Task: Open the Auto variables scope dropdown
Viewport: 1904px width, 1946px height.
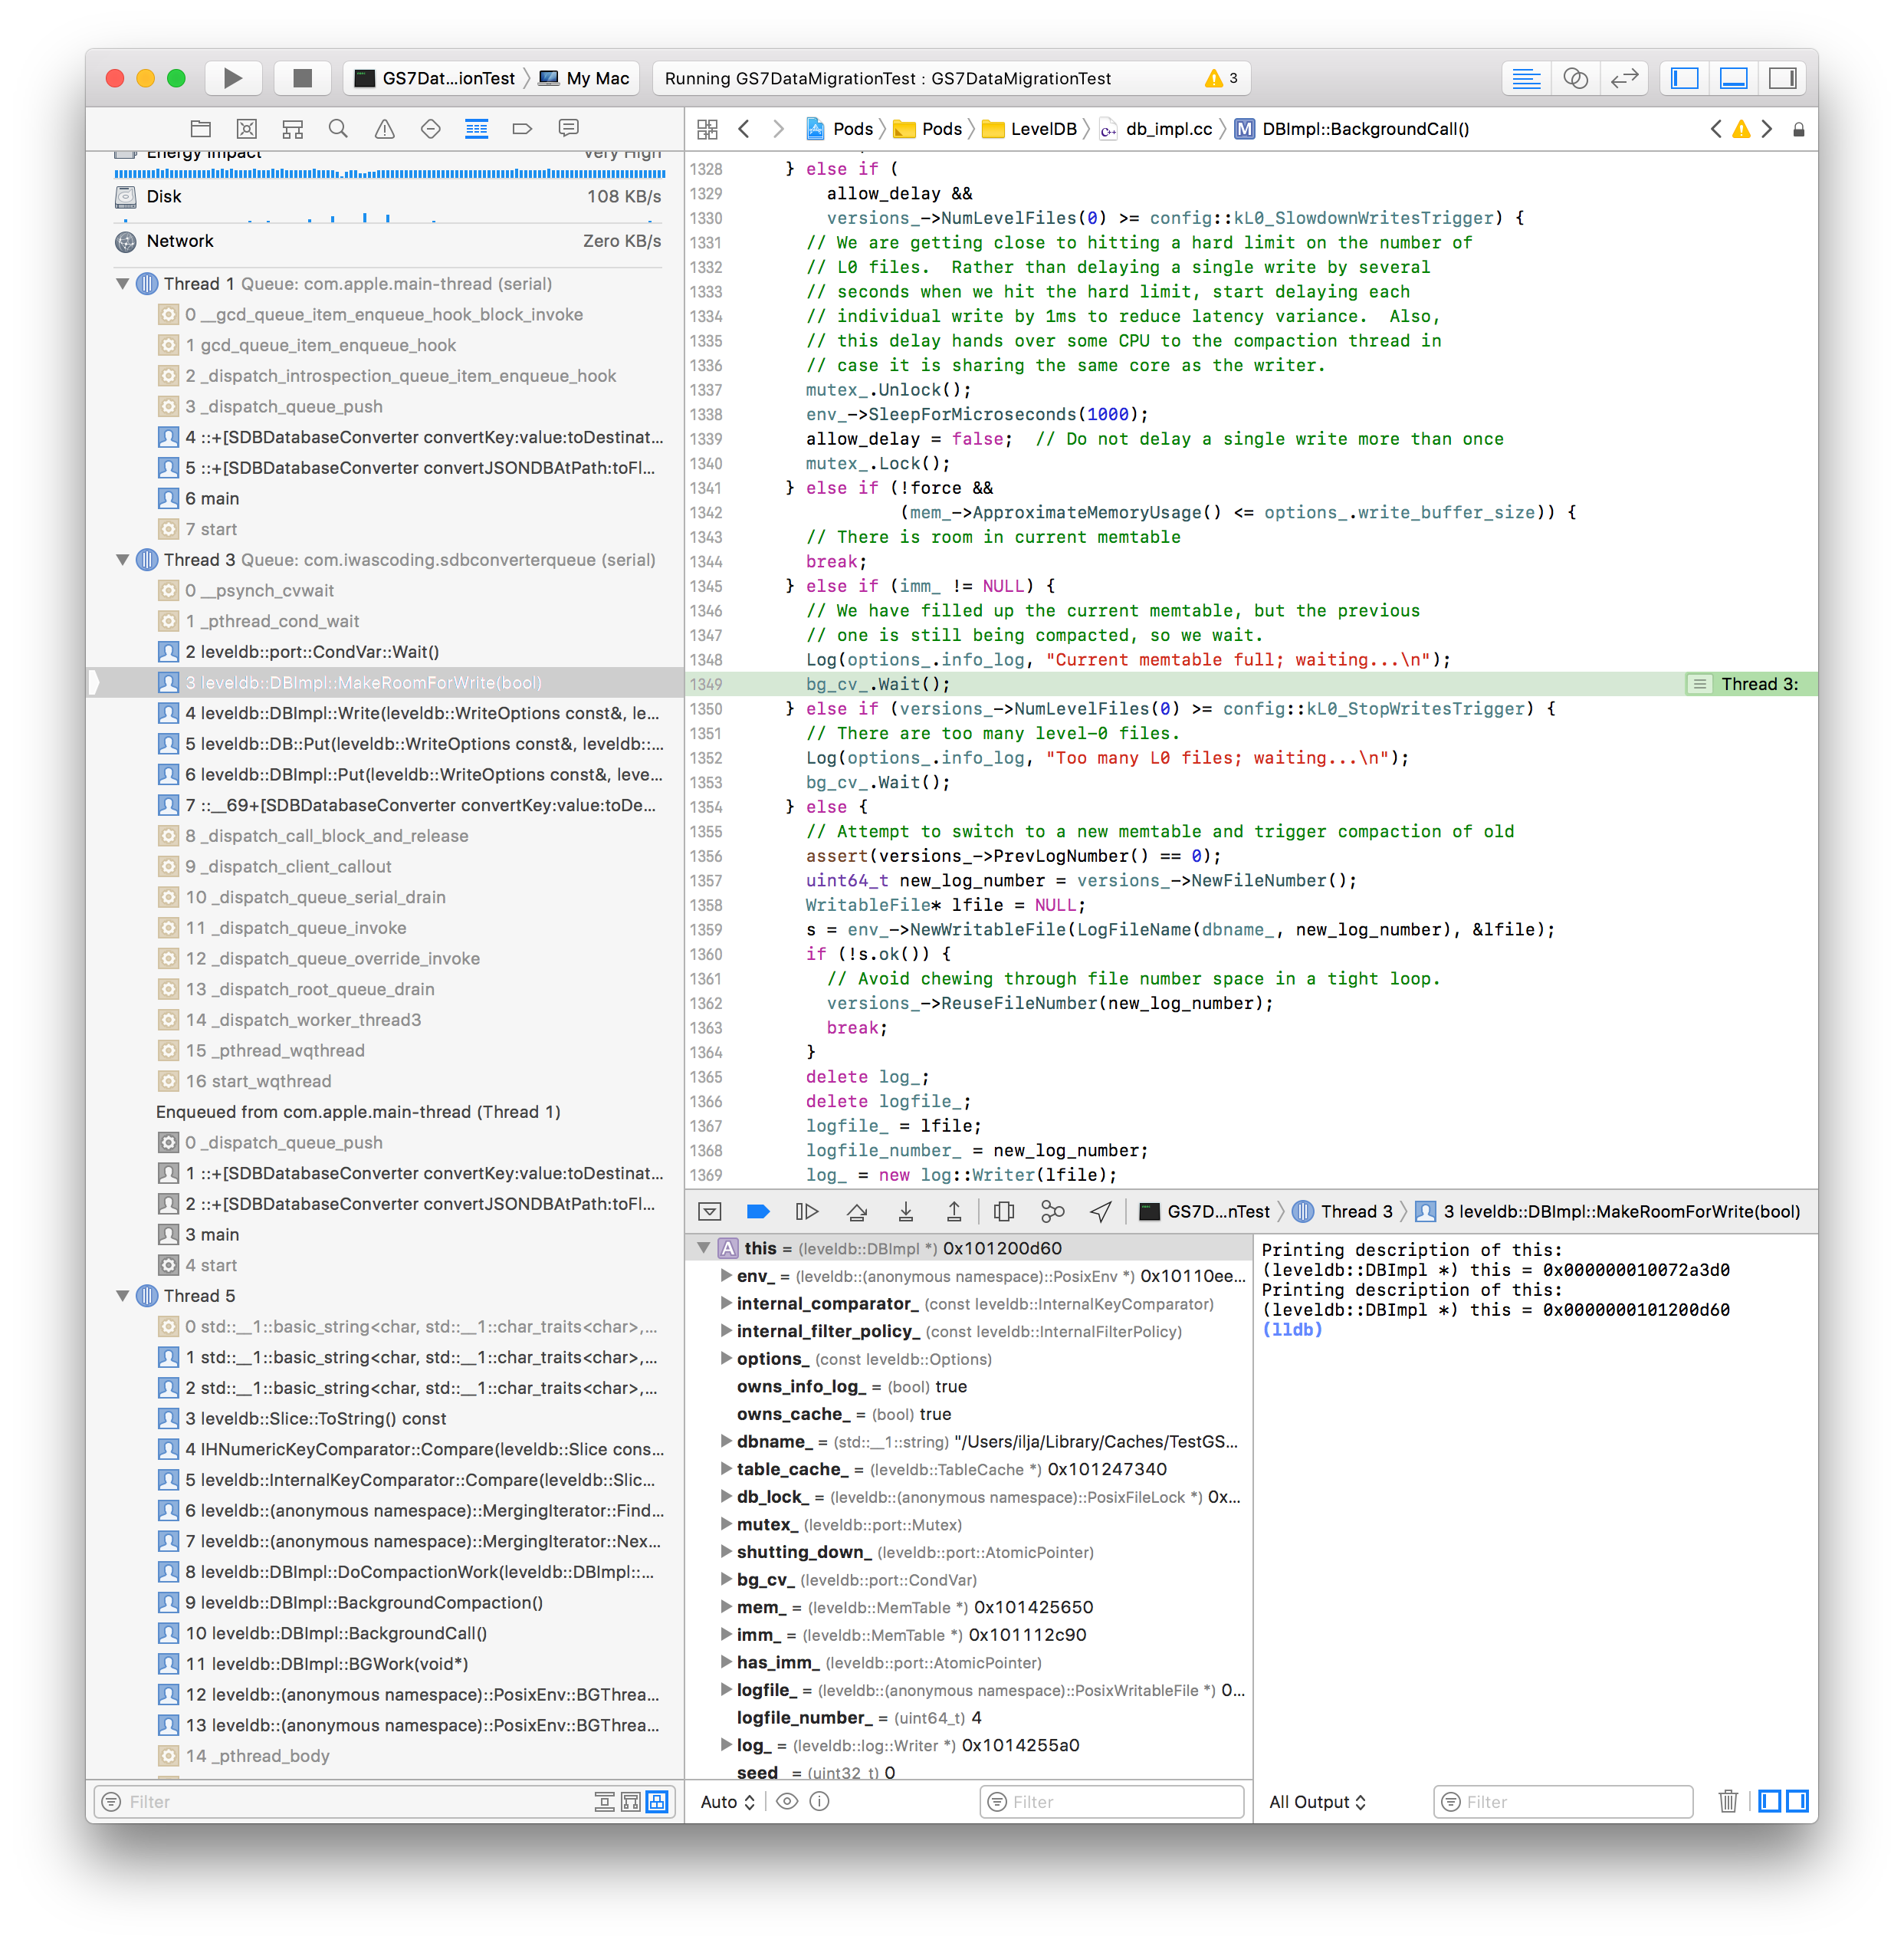Action: (x=727, y=1801)
